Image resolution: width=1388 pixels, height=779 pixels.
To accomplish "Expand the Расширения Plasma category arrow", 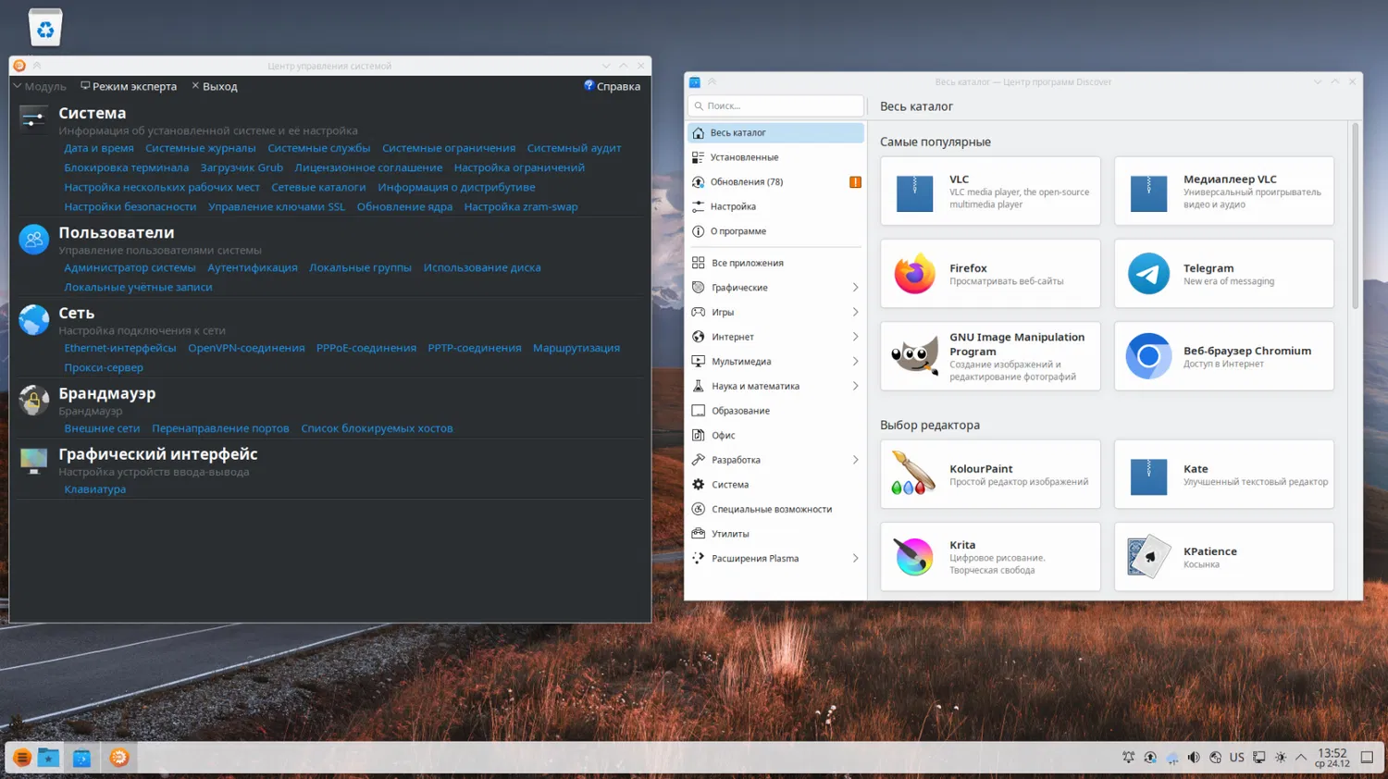I will point(855,559).
